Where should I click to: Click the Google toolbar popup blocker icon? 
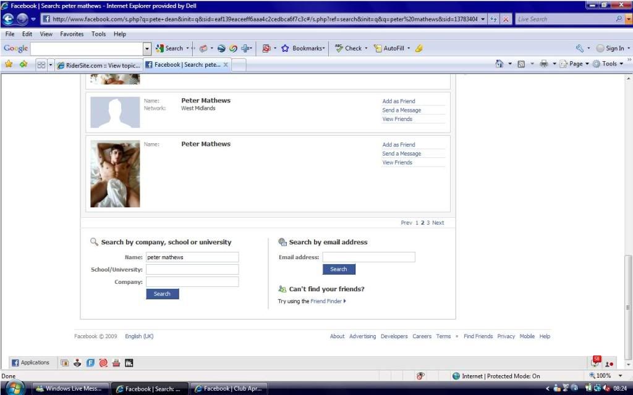(266, 48)
